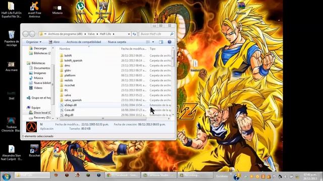
Task: Select the Shit! desktop icon
Action: click(11, 96)
